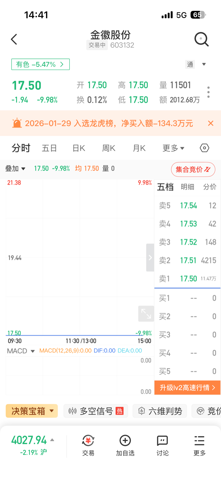Switch to the 分价 tab
Screen dimensions: 221x480
[x=210, y=187]
